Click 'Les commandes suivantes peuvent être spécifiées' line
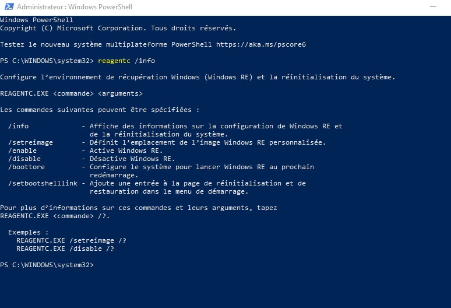451x308 pixels. (x=100, y=110)
